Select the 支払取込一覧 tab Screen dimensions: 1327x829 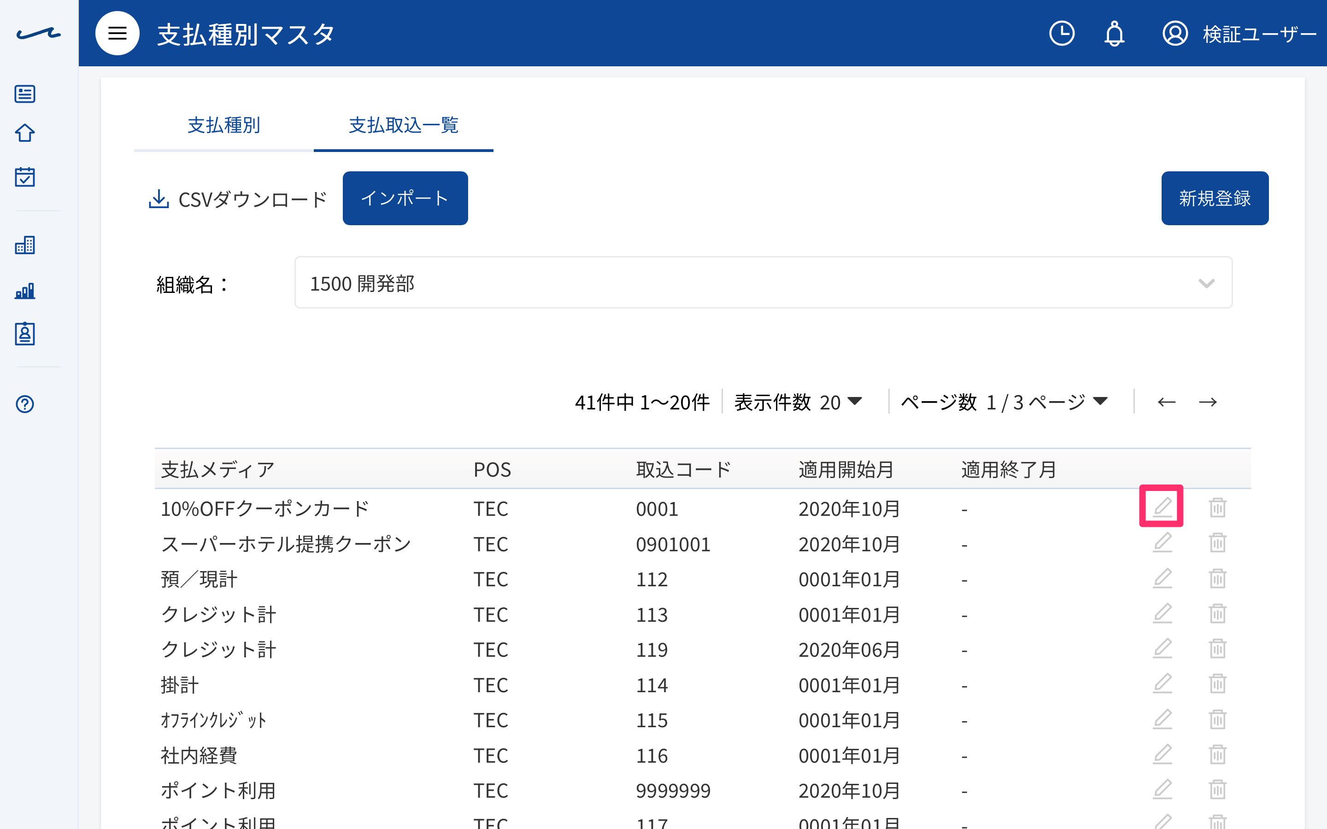pos(404,126)
